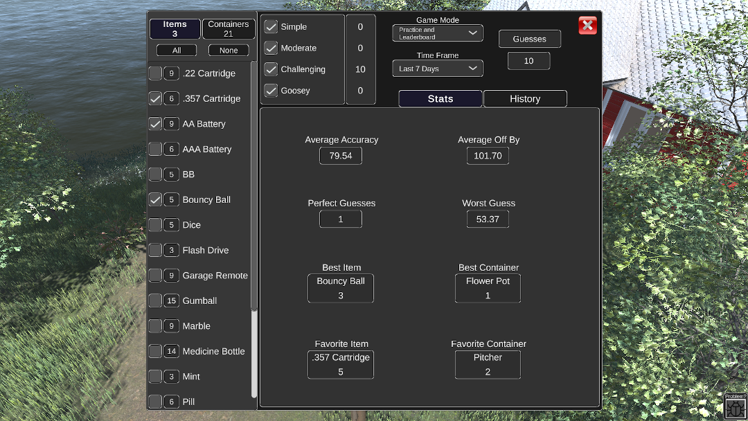Disable the Simple difficulty checkbox
The width and height of the screenshot is (748, 421).
click(271, 27)
